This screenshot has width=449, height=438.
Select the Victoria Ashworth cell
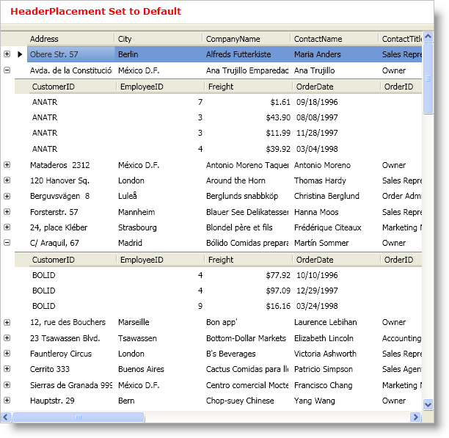coord(334,354)
